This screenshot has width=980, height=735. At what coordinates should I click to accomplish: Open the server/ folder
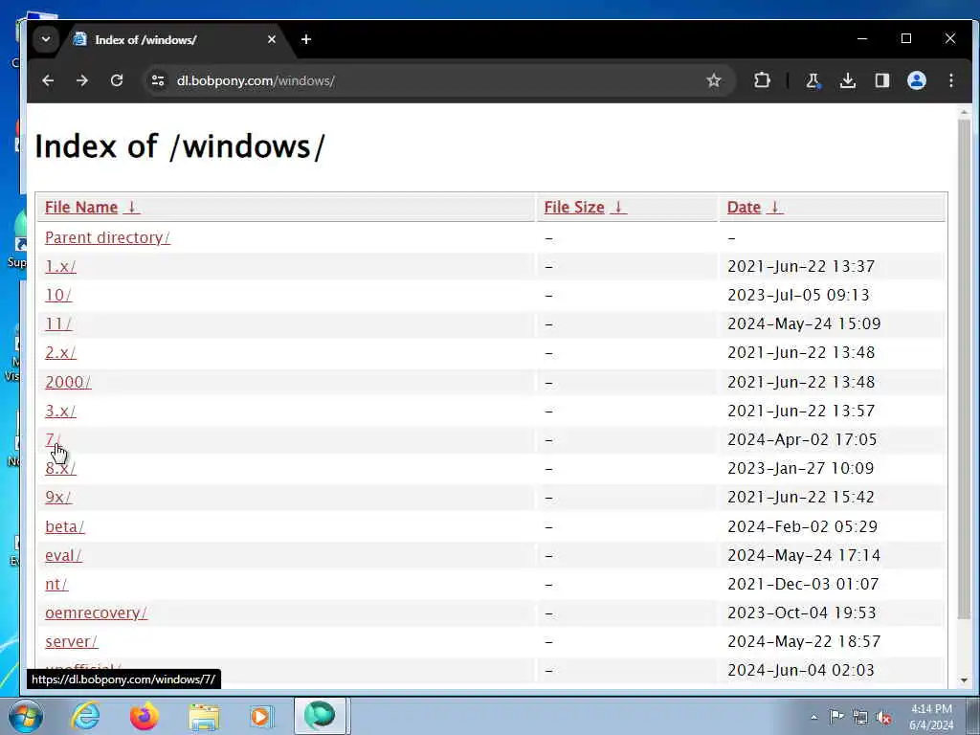[x=71, y=641]
